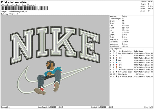Click the 'EndX:' label
Image resolution: width=154 pixels, height=109 pixels.
[112, 35]
